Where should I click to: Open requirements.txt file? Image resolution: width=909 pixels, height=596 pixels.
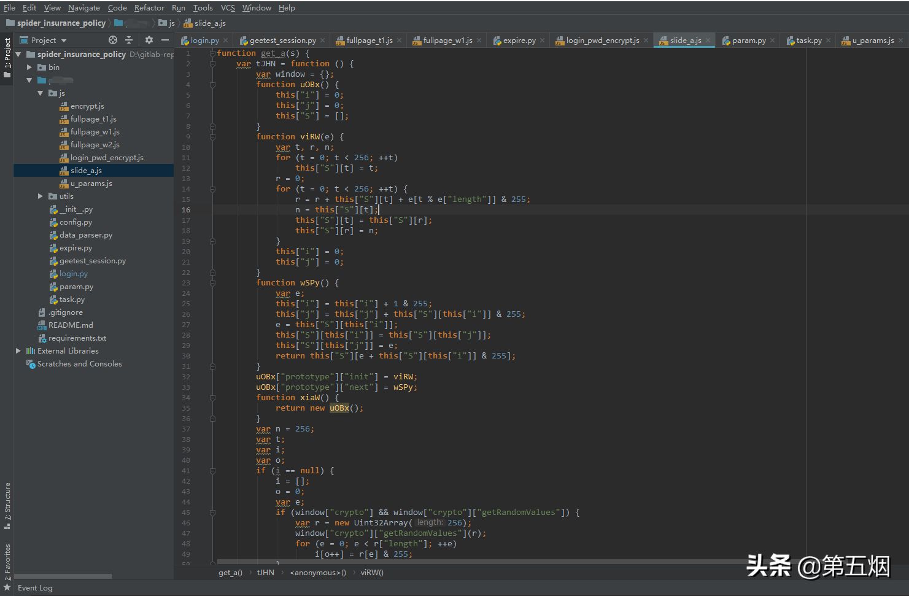72,338
